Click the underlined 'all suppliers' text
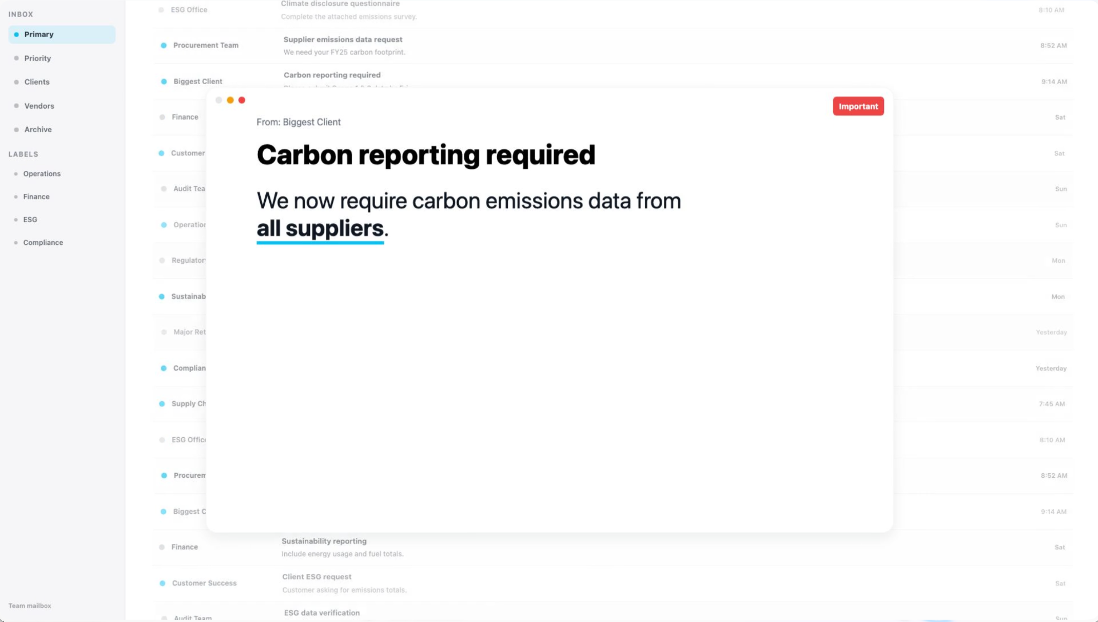The image size is (1098, 622). 320,229
